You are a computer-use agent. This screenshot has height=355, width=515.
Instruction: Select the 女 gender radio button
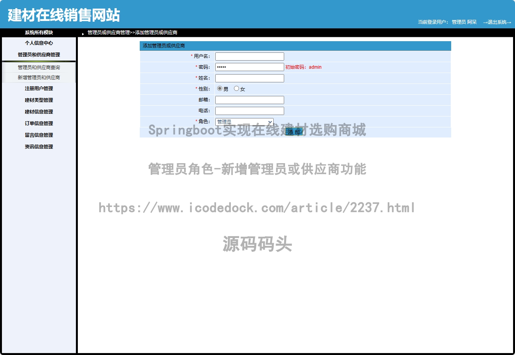pos(236,89)
